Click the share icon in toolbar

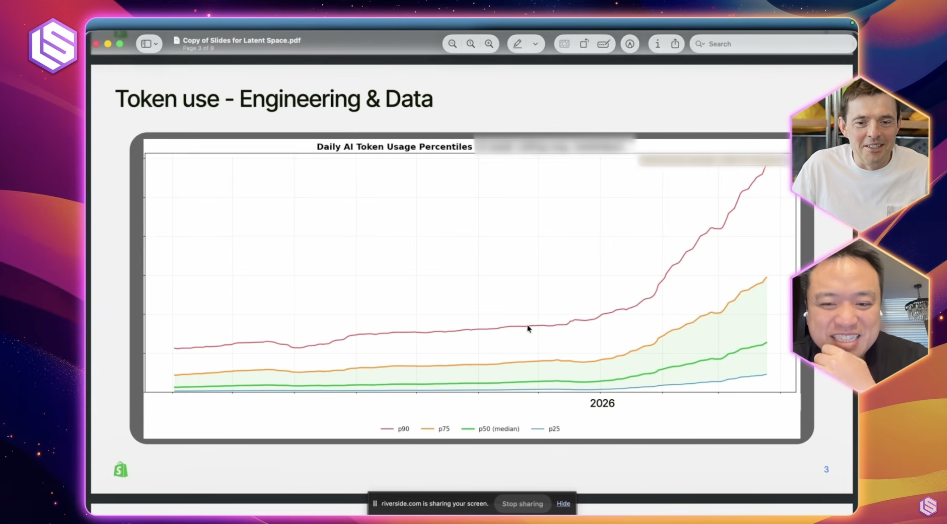[675, 44]
